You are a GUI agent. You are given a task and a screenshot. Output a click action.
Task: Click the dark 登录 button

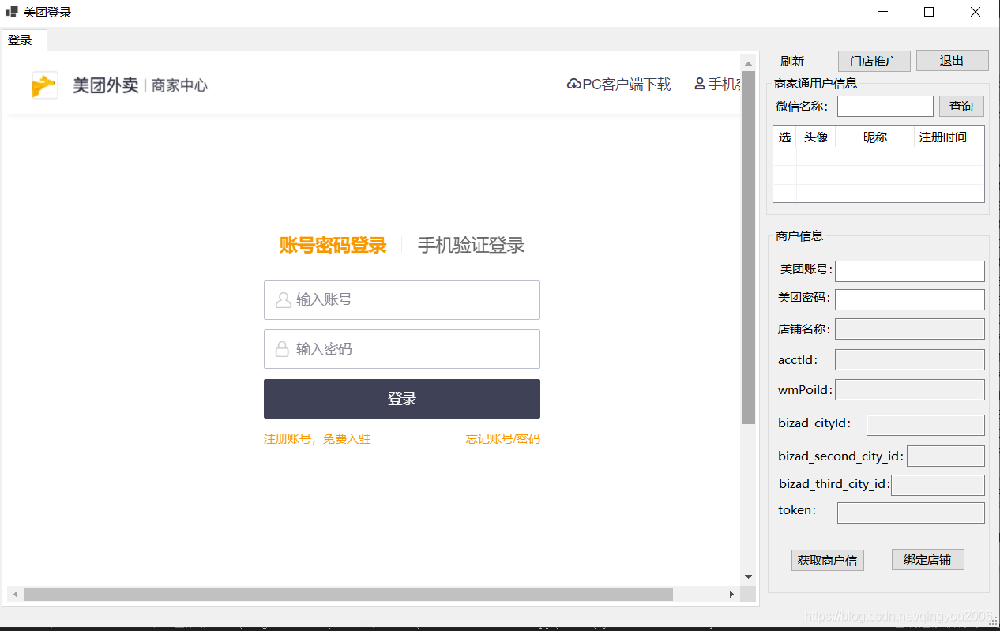[402, 399]
